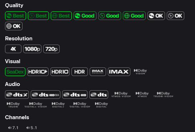Select the DTS-HD MA audio badge
Image resolution: width=195 pixels, height=132 pixels.
[x=45, y=95]
